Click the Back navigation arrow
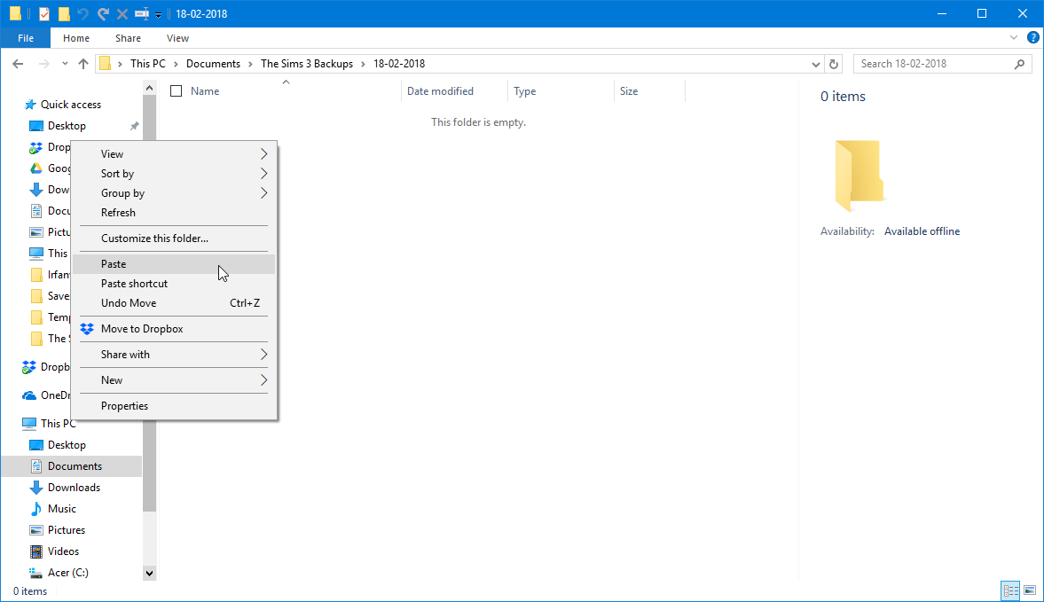Viewport: 1044px width, 602px height. (x=18, y=64)
